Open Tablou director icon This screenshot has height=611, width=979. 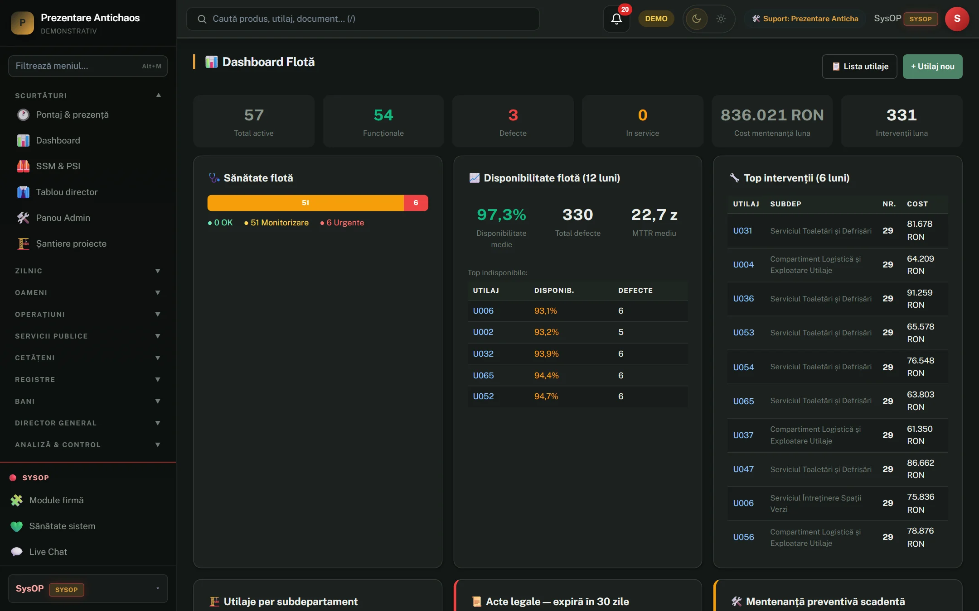coord(23,192)
